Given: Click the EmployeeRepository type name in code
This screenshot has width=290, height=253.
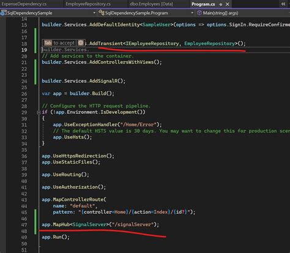Looking at the screenshot, I should (x=210, y=43).
